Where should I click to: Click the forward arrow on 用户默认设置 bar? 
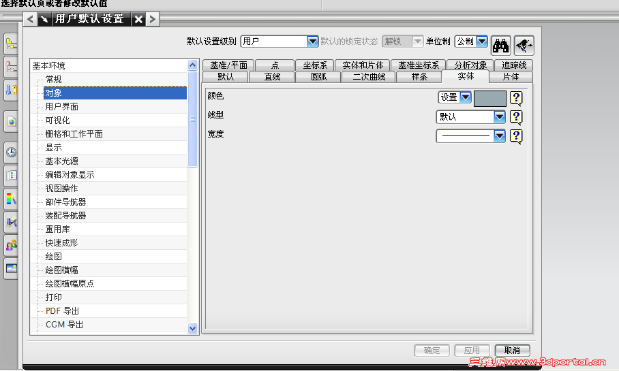pyautogui.click(x=153, y=19)
